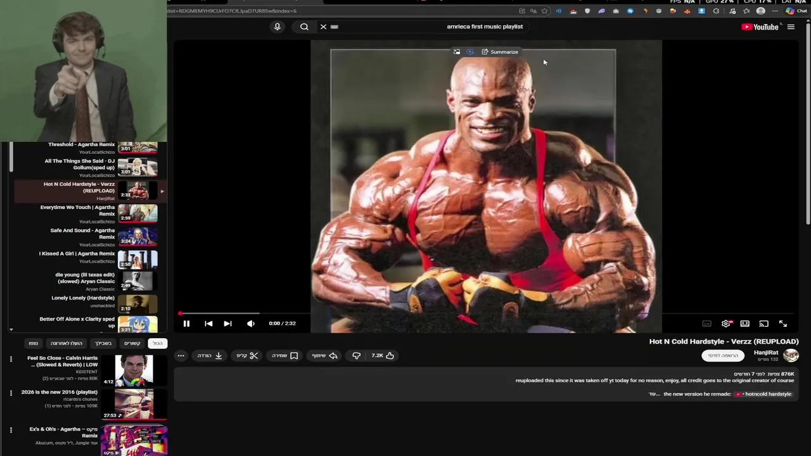The image size is (811, 456).
Task: Select the קשורים filter chip
Action: [132, 343]
